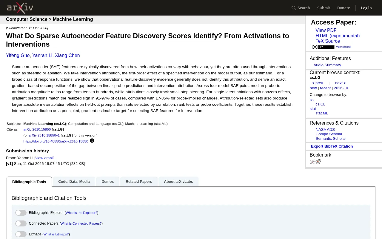Click Submit in the header
382x239 pixels.
(x=324, y=8)
